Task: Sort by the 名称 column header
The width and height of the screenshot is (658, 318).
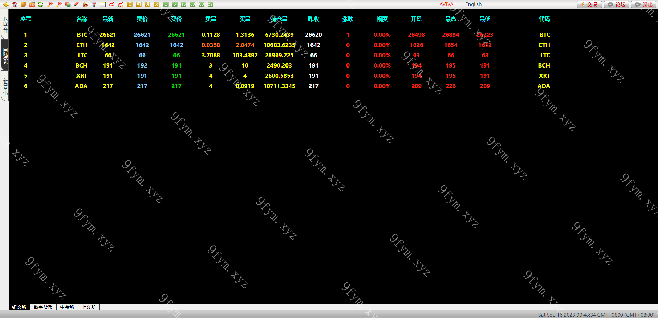Action: point(82,19)
